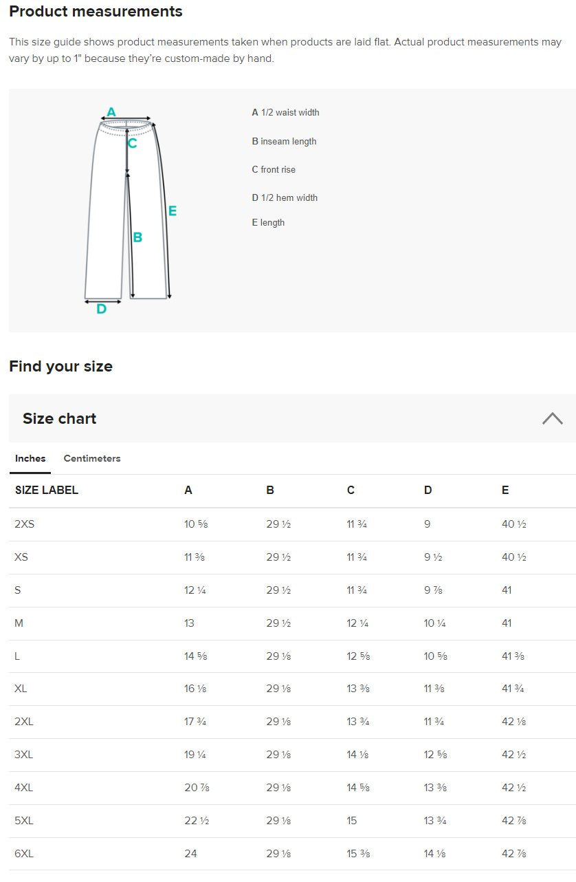Click the teal E length label on diagram
This screenshot has height=882, width=576.
[x=173, y=211]
